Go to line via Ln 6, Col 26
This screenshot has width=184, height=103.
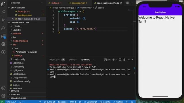49,102
